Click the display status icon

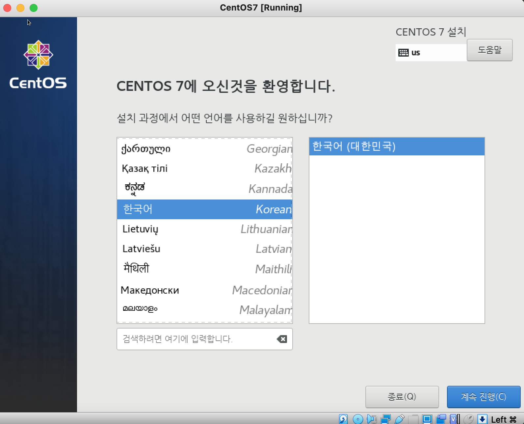pyautogui.click(x=427, y=419)
